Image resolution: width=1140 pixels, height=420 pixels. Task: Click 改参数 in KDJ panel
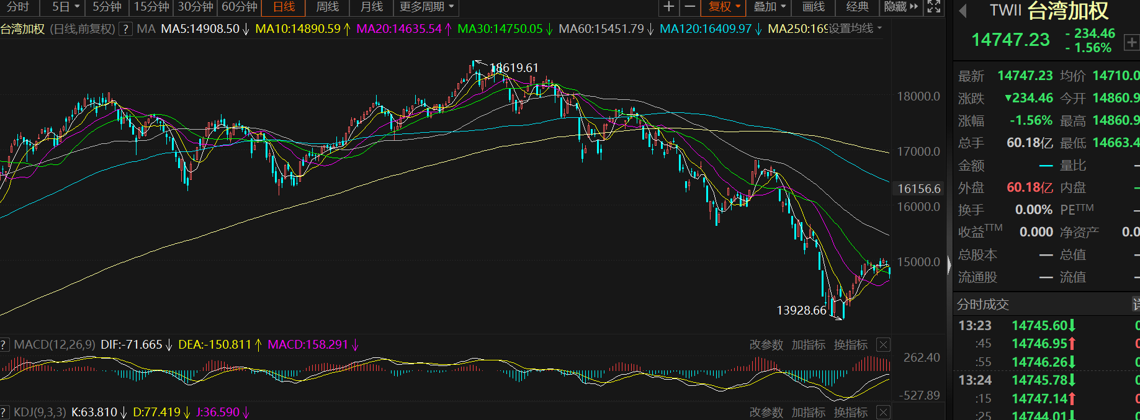click(x=766, y=413)
